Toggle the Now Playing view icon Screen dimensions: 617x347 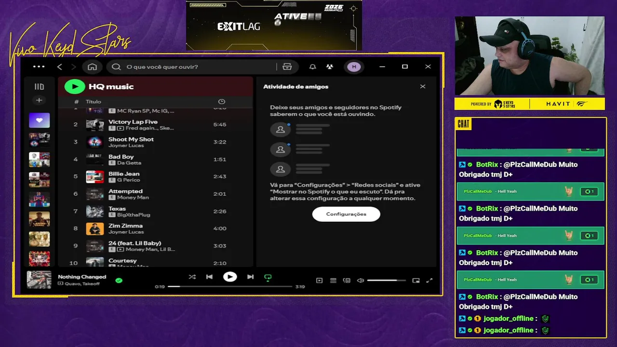[x=319, y=280]
